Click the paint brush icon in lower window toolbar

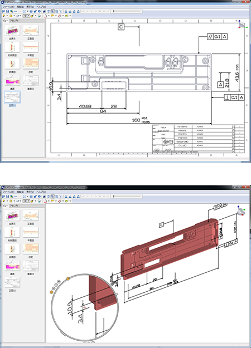(x=32, y=201)
